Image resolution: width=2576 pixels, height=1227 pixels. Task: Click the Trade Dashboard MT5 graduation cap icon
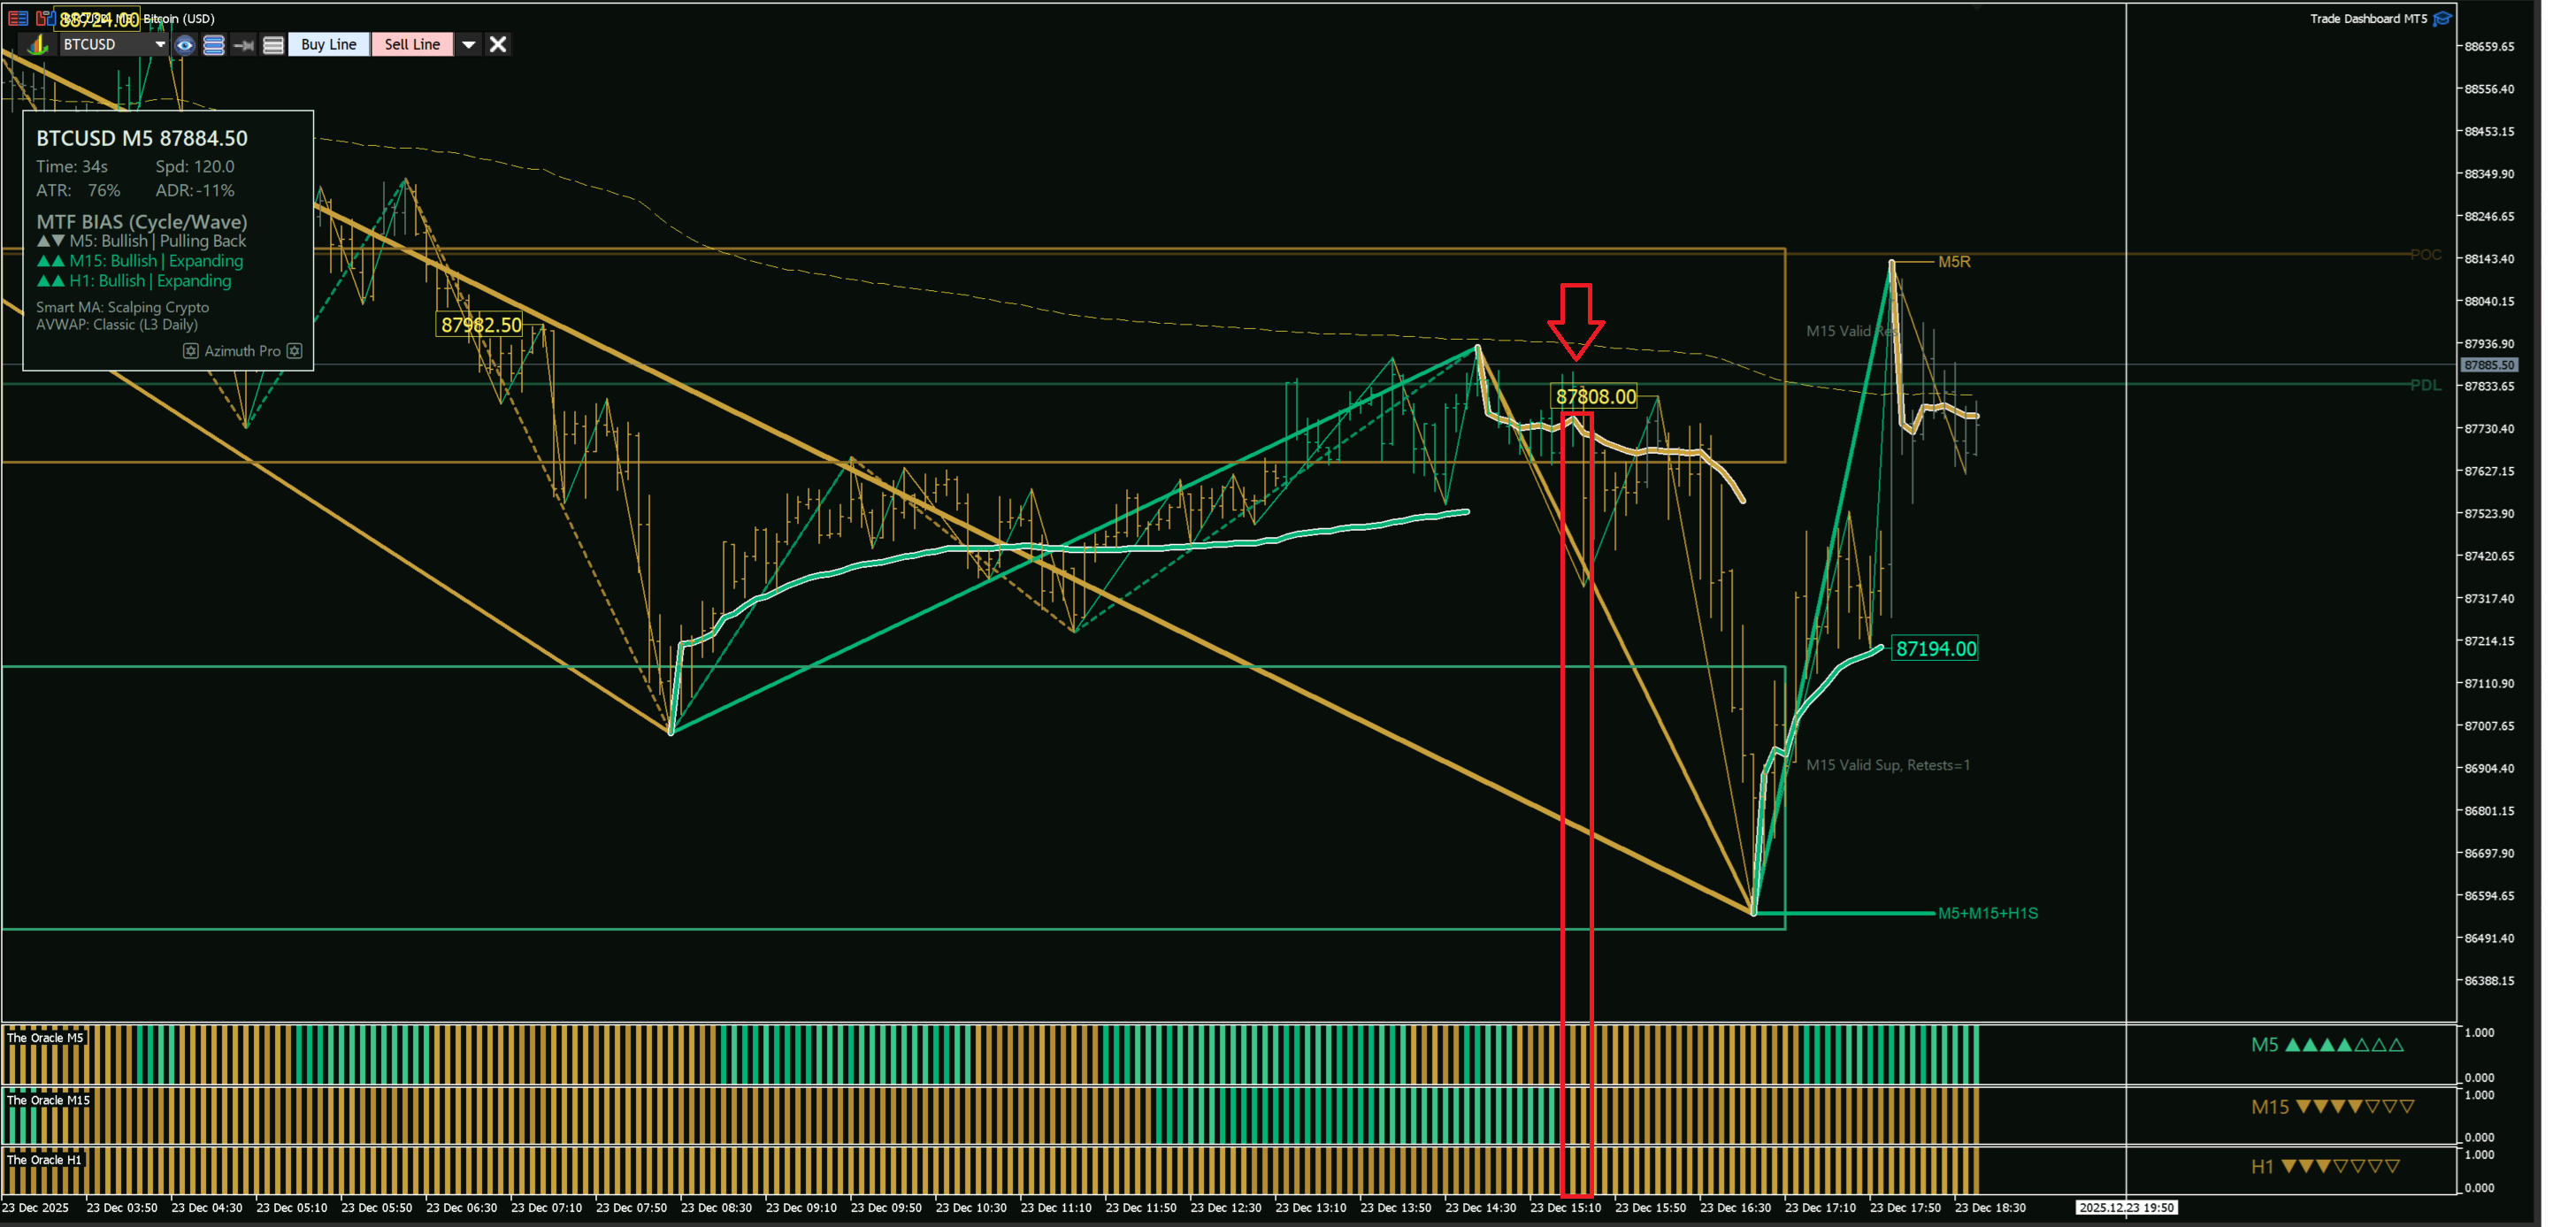click(2442, 18)
